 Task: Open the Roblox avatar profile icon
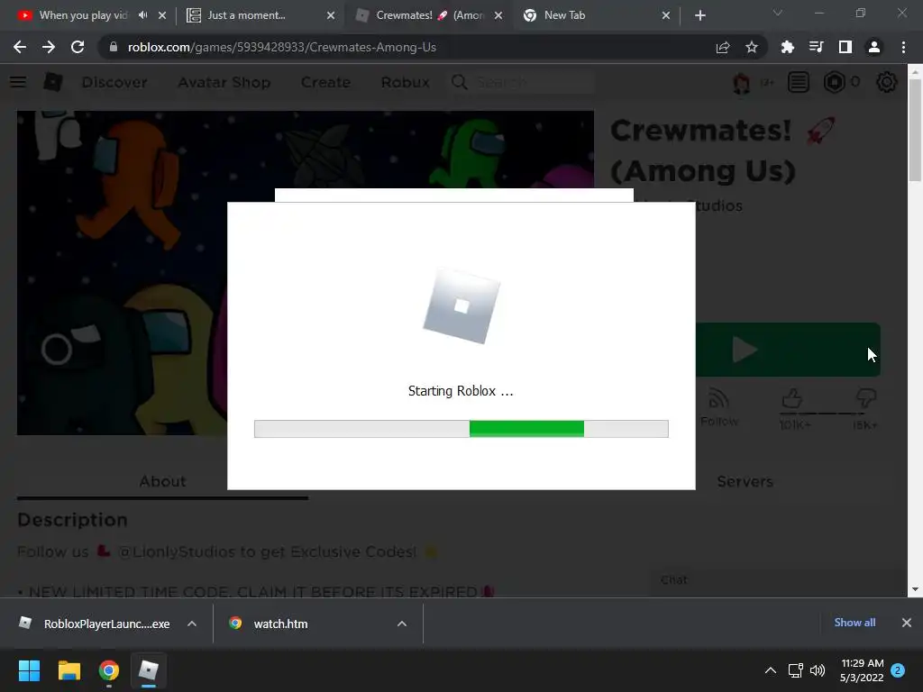[742, 82]
